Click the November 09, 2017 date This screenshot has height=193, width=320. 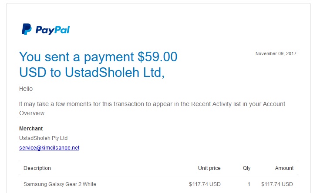(x=276, y=53)
